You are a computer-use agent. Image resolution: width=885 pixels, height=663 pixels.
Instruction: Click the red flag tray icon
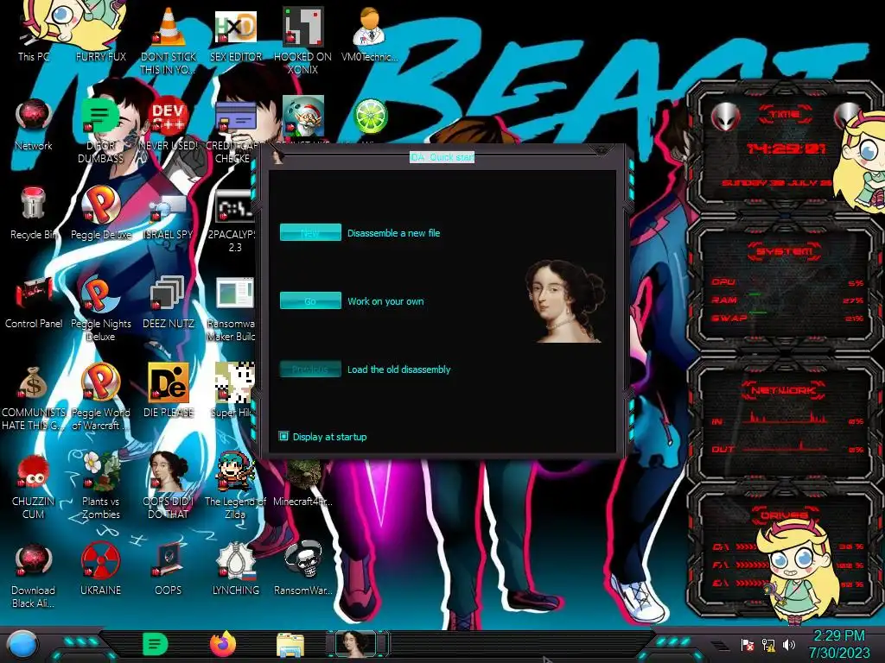[x=748, y=644]
